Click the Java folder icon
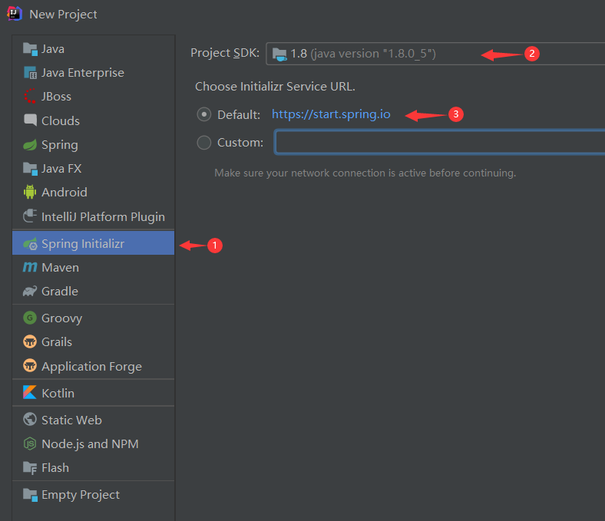The height and width of the screenshot is (521, 605). click(x=30, y=49)
